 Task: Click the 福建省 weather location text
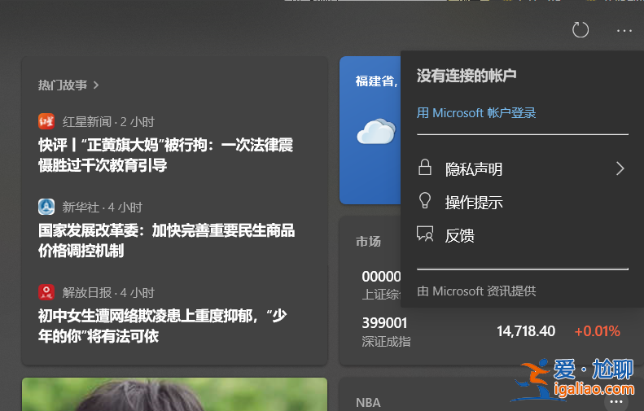point(377,81)
